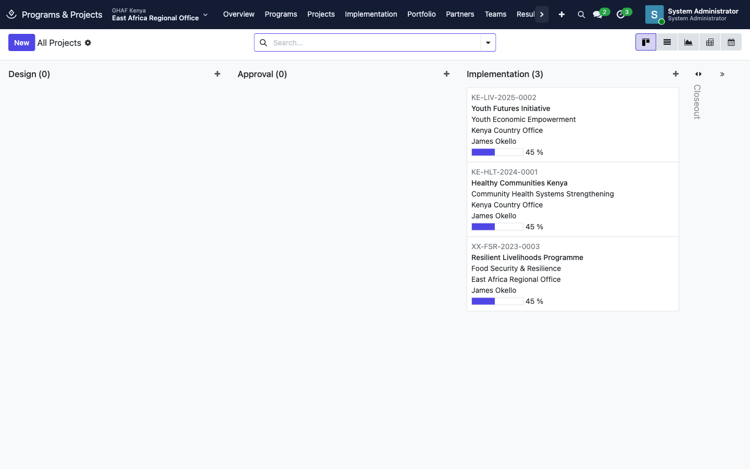This screenshot has height=469, width=750.
Task: Add a card to the Implementation column
Action: (676, 74)
